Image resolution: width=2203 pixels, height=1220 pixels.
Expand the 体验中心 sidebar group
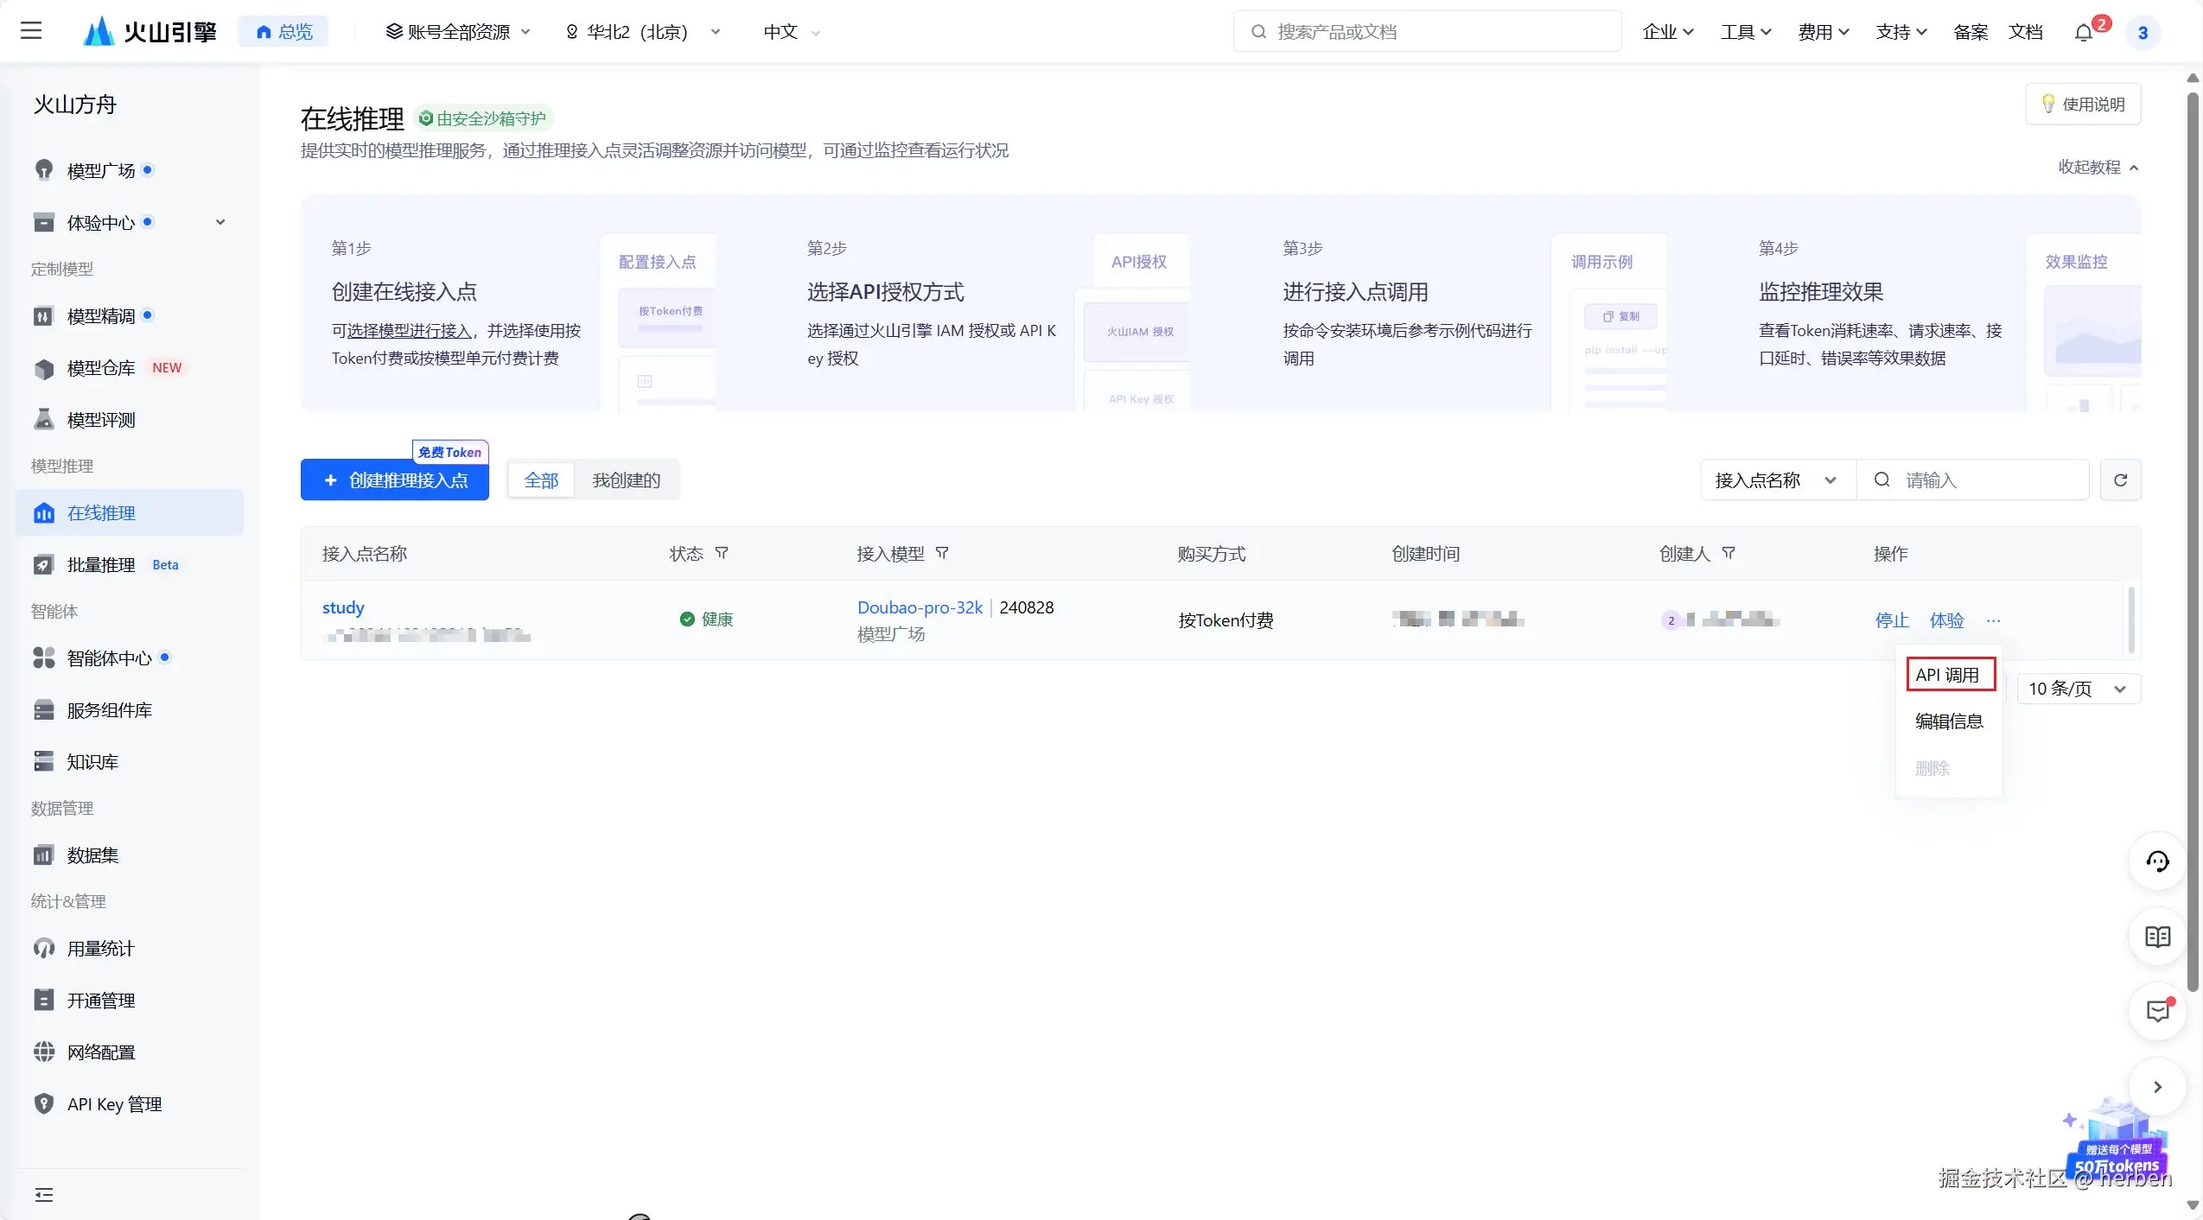pos(220,222)
